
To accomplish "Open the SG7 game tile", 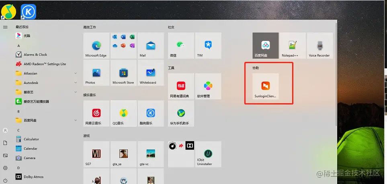I will click(x=96, y=154).
